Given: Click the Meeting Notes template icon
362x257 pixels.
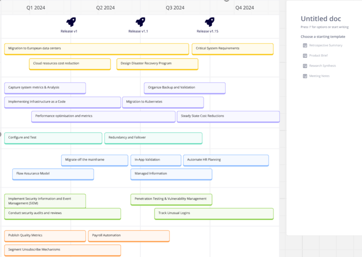Looking at the screenshot, I should pyautogui.click(x=304, y=76).
